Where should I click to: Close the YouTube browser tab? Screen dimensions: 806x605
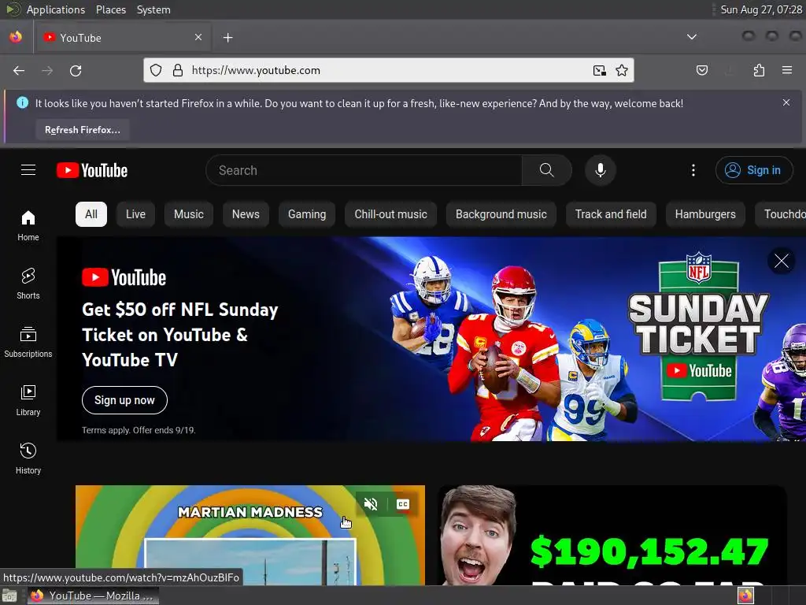click(198, 37)
